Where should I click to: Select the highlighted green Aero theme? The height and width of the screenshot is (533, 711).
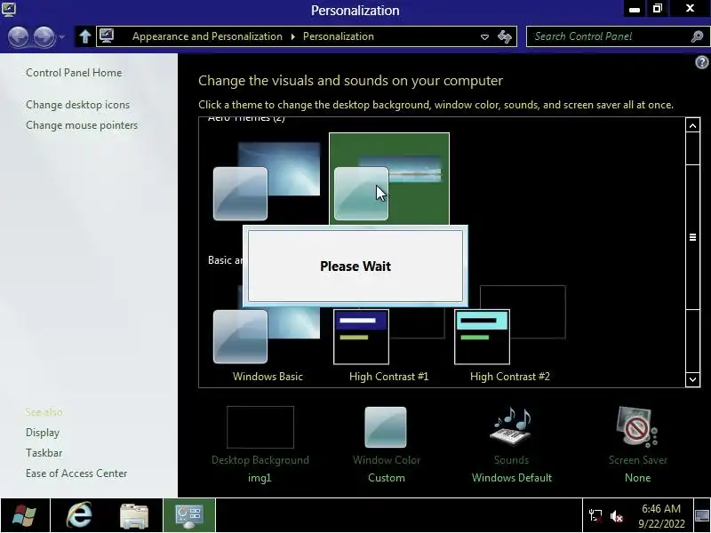[x=389, y=179]
